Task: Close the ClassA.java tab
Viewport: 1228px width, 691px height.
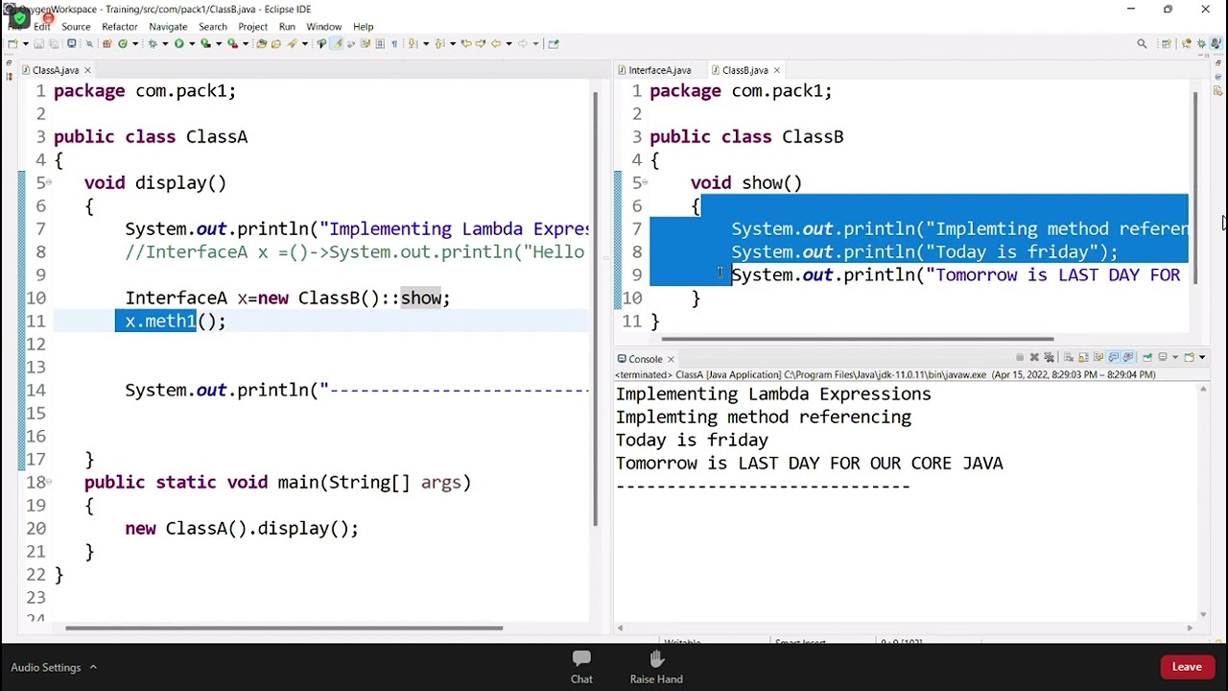Action: (x=87, y=70)
